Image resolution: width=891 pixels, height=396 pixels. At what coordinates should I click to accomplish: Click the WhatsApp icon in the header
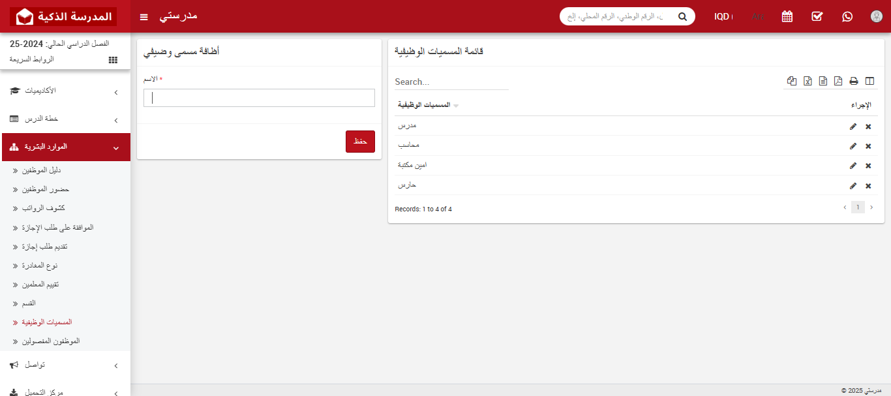(847, 16)
